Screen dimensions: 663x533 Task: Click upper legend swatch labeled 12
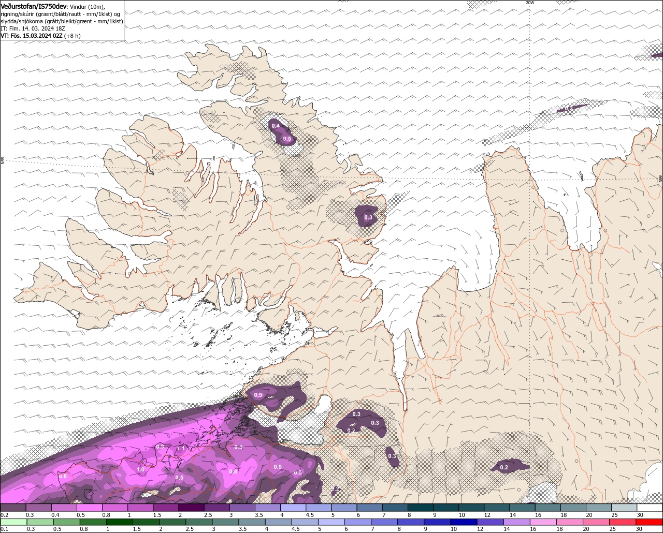click(497, 508)
